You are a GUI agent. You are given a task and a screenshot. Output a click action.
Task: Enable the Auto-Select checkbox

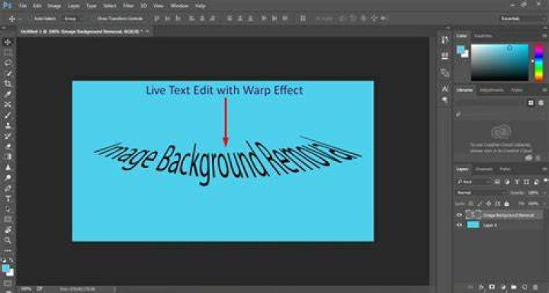pos(30,18)
